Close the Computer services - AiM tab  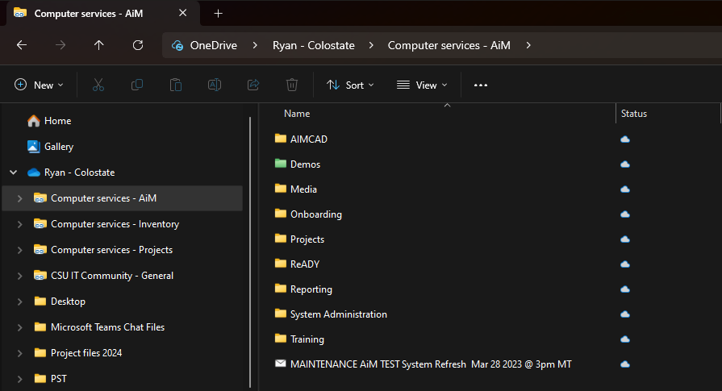(183, 13)
